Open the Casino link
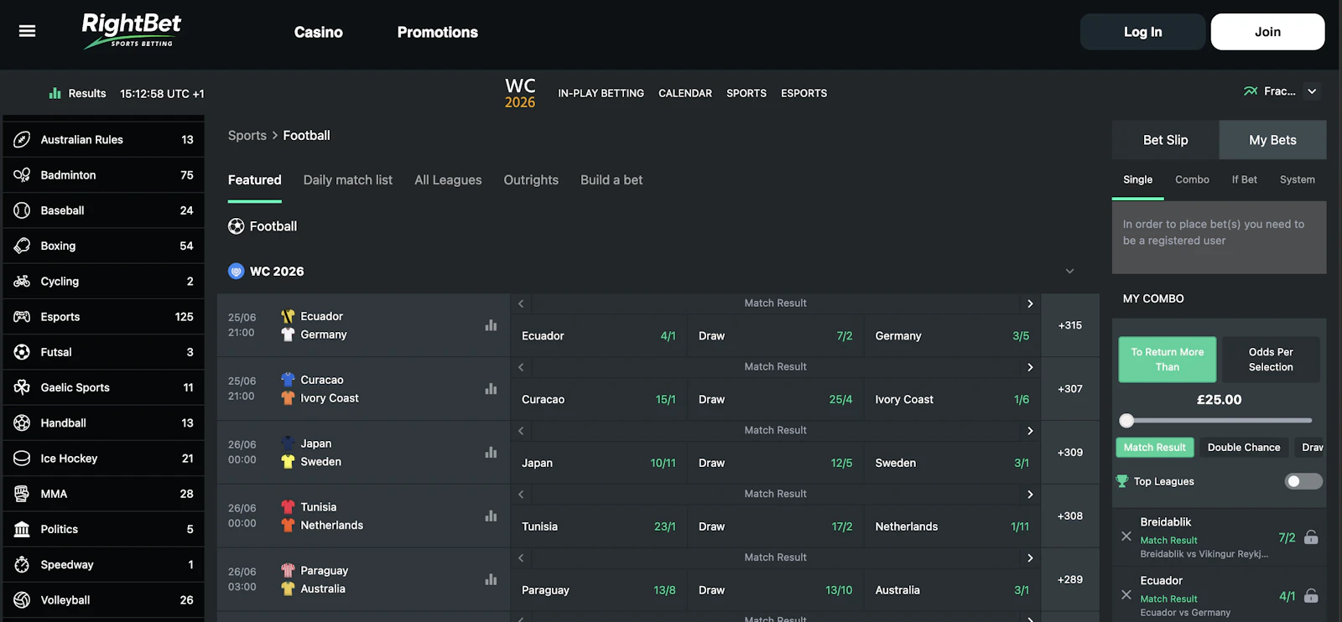 tap(319, 32)
